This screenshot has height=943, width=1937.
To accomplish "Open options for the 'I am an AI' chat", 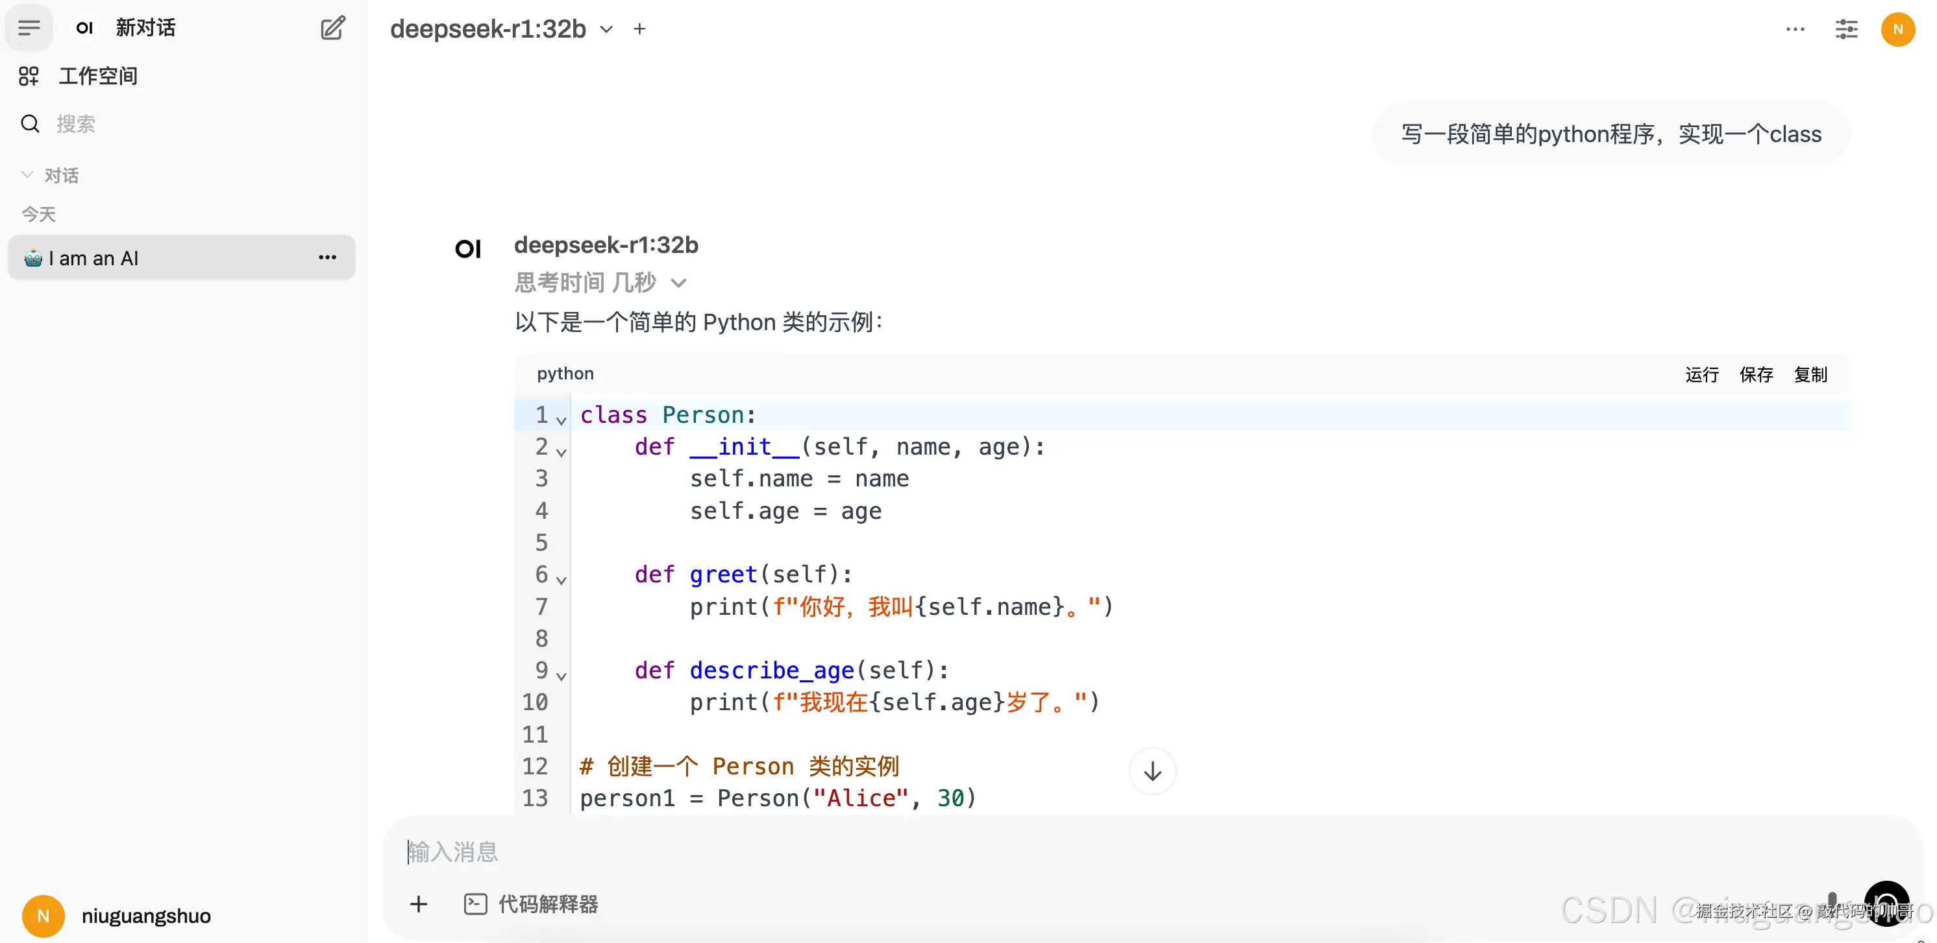I will [x=327, y=257].
